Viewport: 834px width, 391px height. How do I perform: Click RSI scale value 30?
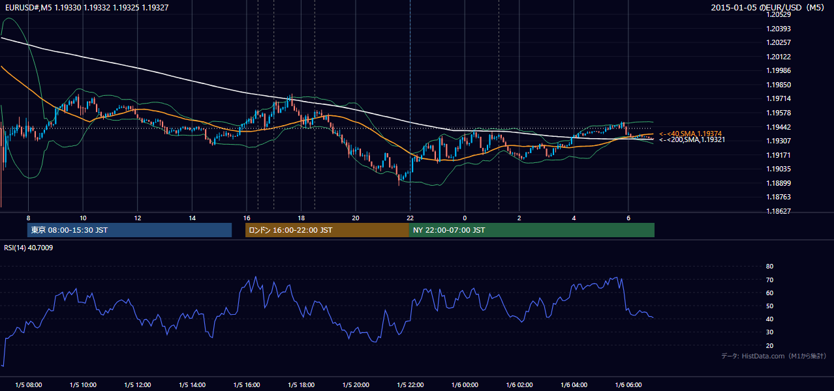point(769,332)
